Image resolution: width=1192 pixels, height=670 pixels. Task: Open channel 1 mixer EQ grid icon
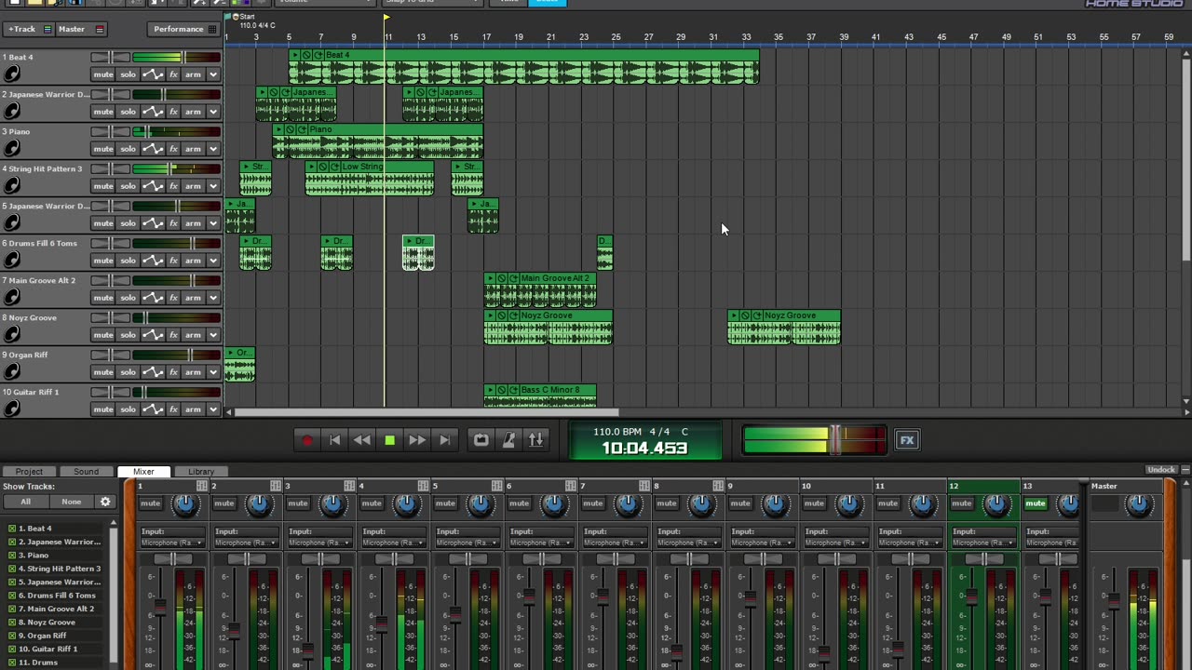click(x=202, y=486)
